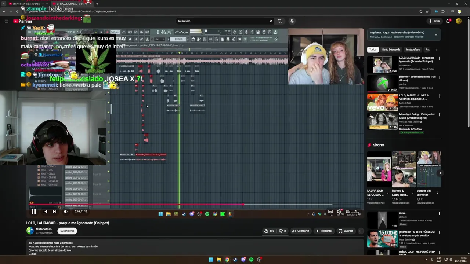The image size is (470, 264).
Task: Select the Matedefaso filter chip
Action: [413, 49]
